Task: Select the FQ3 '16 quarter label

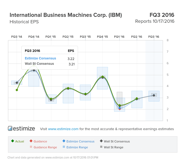Action: pos(154,37)
